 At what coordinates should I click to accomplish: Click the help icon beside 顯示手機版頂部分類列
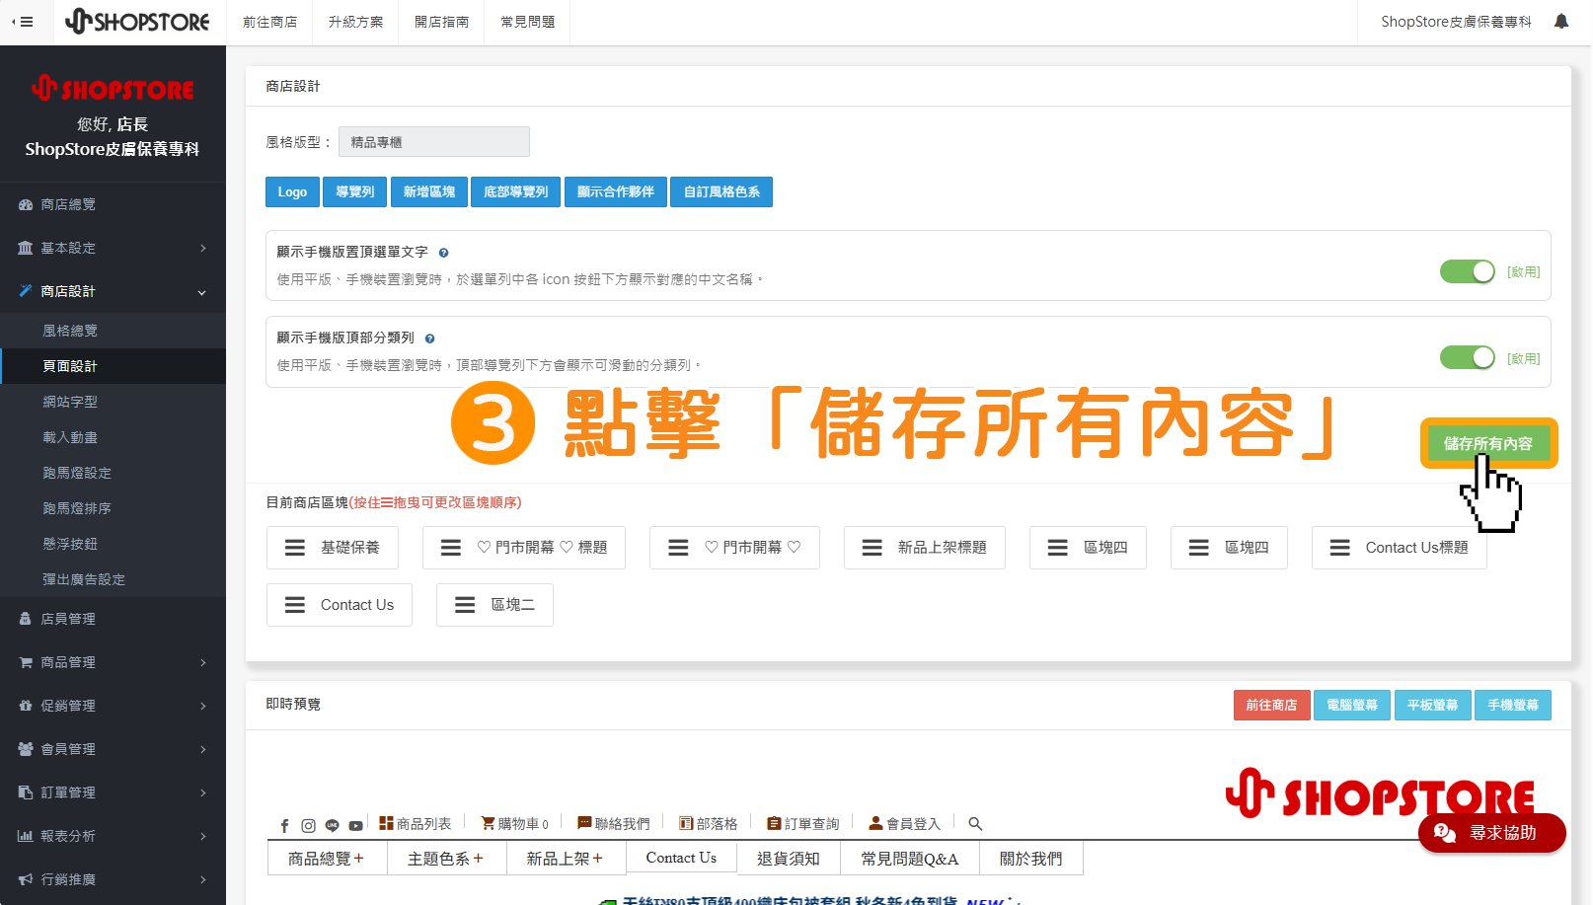pyautogui.click(x=429, y=339)
